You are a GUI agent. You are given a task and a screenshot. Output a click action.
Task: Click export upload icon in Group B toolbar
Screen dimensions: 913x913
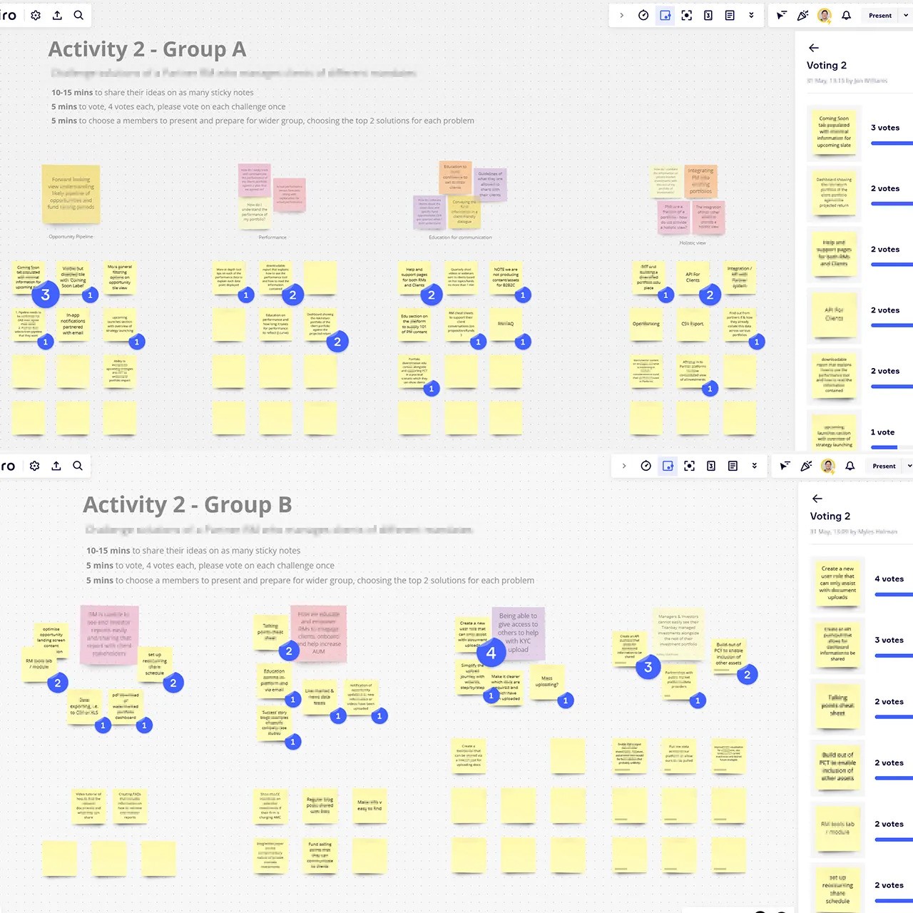pyautogui.click(x=56, y=466)
